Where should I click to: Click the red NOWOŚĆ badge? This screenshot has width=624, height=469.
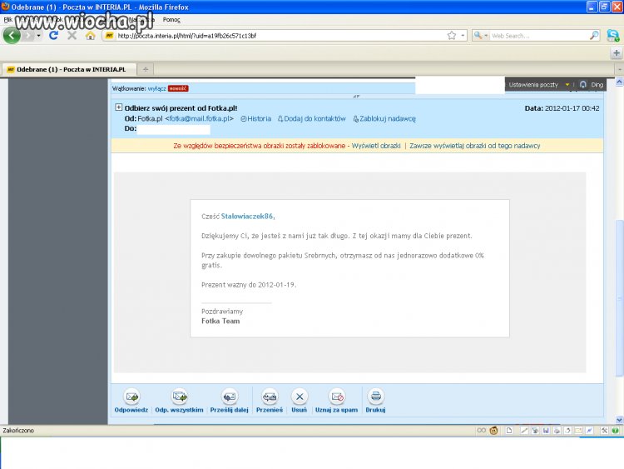coord(178,88)
